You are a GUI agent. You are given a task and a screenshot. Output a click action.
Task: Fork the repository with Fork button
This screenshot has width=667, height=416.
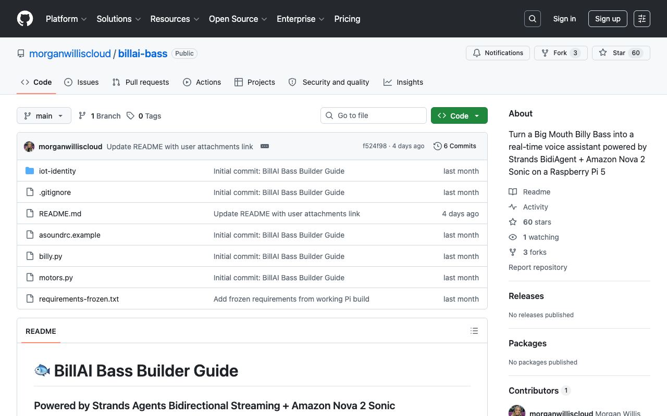(561, 53)
